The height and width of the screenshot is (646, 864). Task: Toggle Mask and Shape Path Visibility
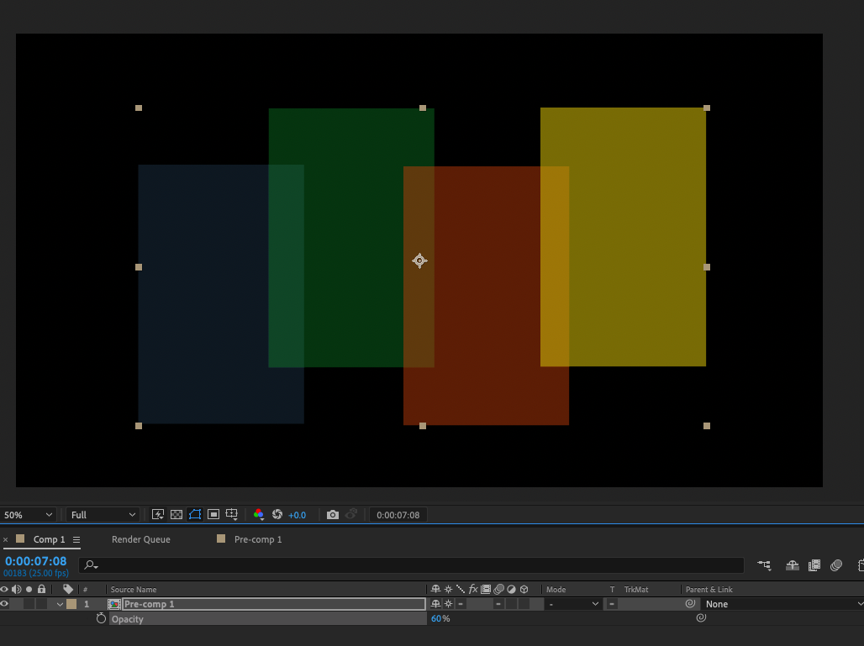195,514
